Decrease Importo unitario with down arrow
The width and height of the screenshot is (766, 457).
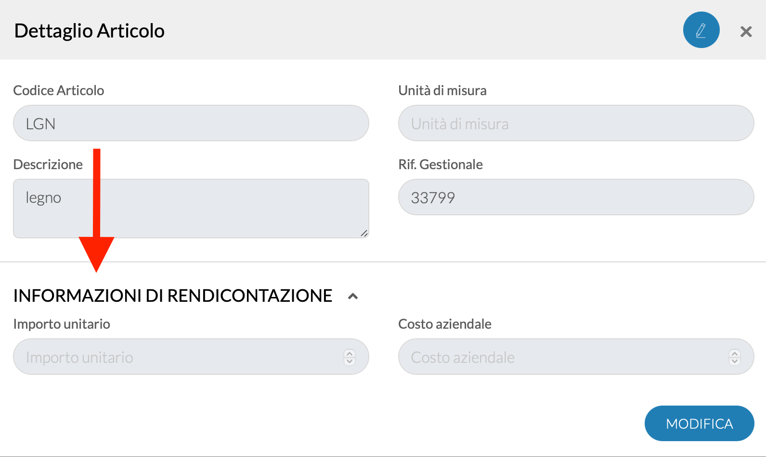click(x=350, y=361)
